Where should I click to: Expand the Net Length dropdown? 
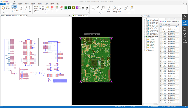(x=109, y=9)
